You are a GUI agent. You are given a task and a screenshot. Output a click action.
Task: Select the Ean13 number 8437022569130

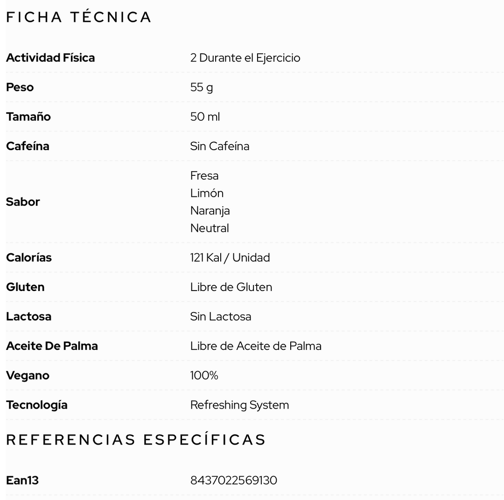pos(233,480)
